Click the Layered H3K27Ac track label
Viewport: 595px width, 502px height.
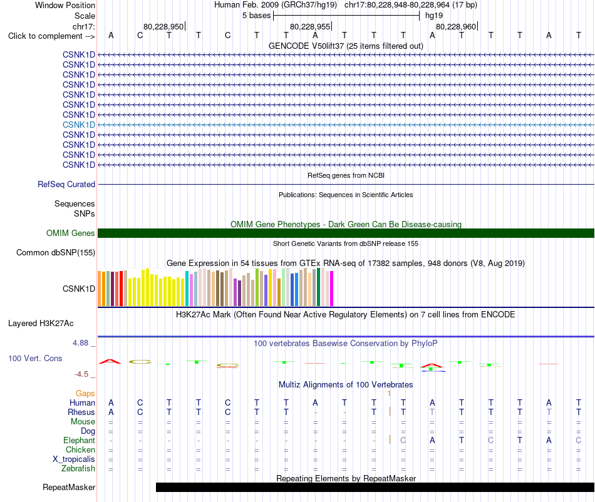pyautogui.click(x=41, y=324)
